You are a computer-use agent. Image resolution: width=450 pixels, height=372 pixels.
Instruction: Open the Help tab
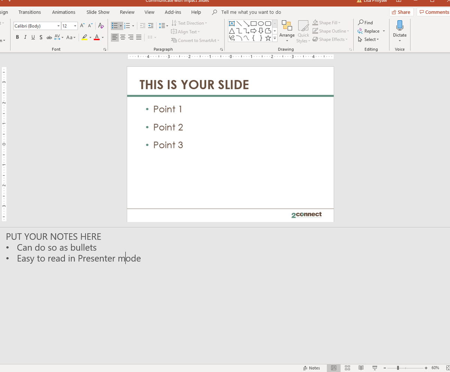pos(196,12)
